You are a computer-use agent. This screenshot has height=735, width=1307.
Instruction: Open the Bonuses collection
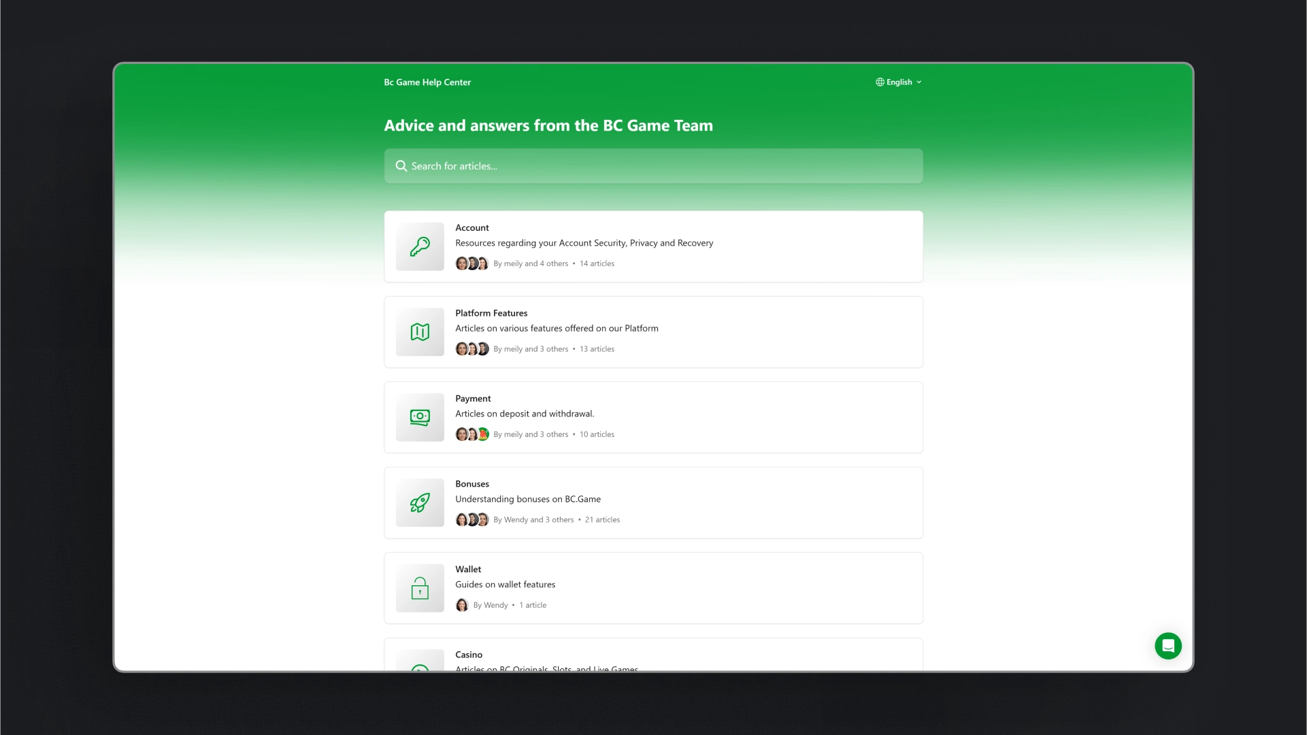(x=653, y=503)
